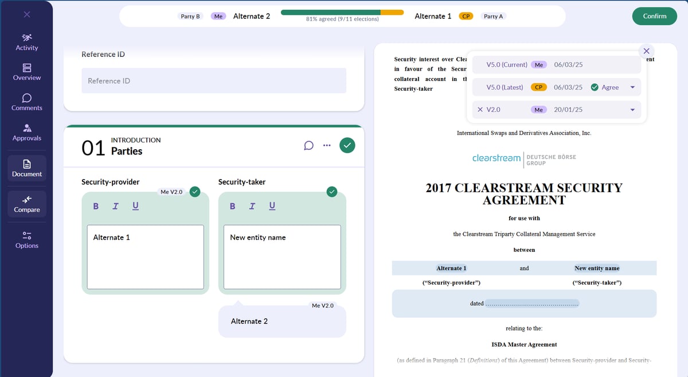Open the Overview section
Screen dimensions: 688x377
27,72
